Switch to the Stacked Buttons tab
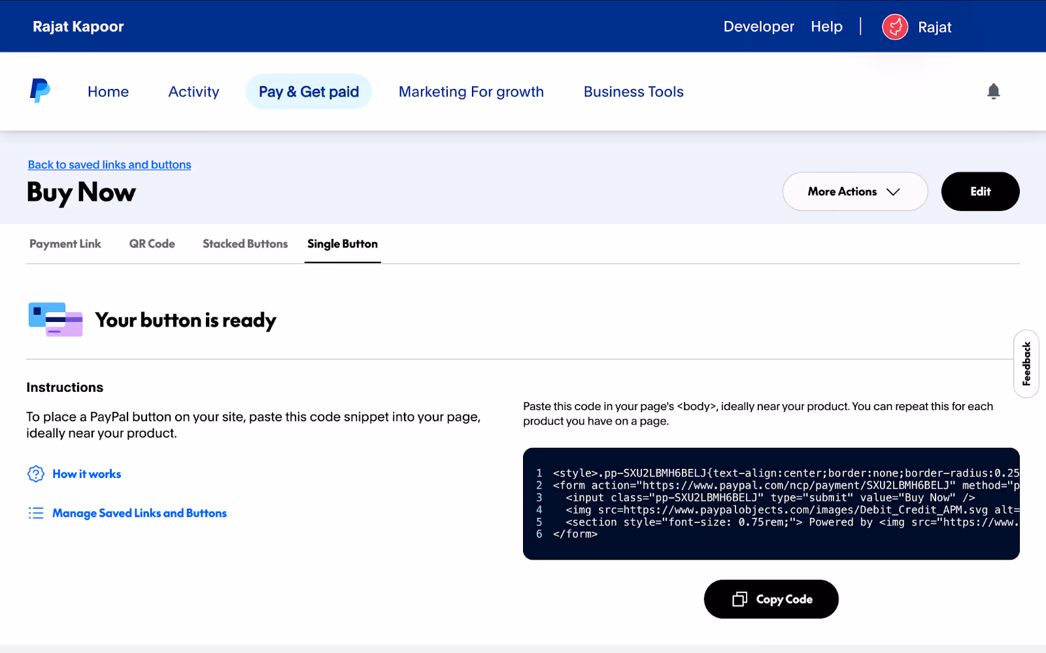The width and height of the screenshot is (1046, 653). pyautogui.click(x=245, y=244)
